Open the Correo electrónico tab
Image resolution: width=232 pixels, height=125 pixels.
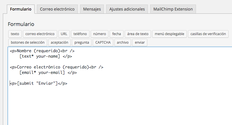57,9
